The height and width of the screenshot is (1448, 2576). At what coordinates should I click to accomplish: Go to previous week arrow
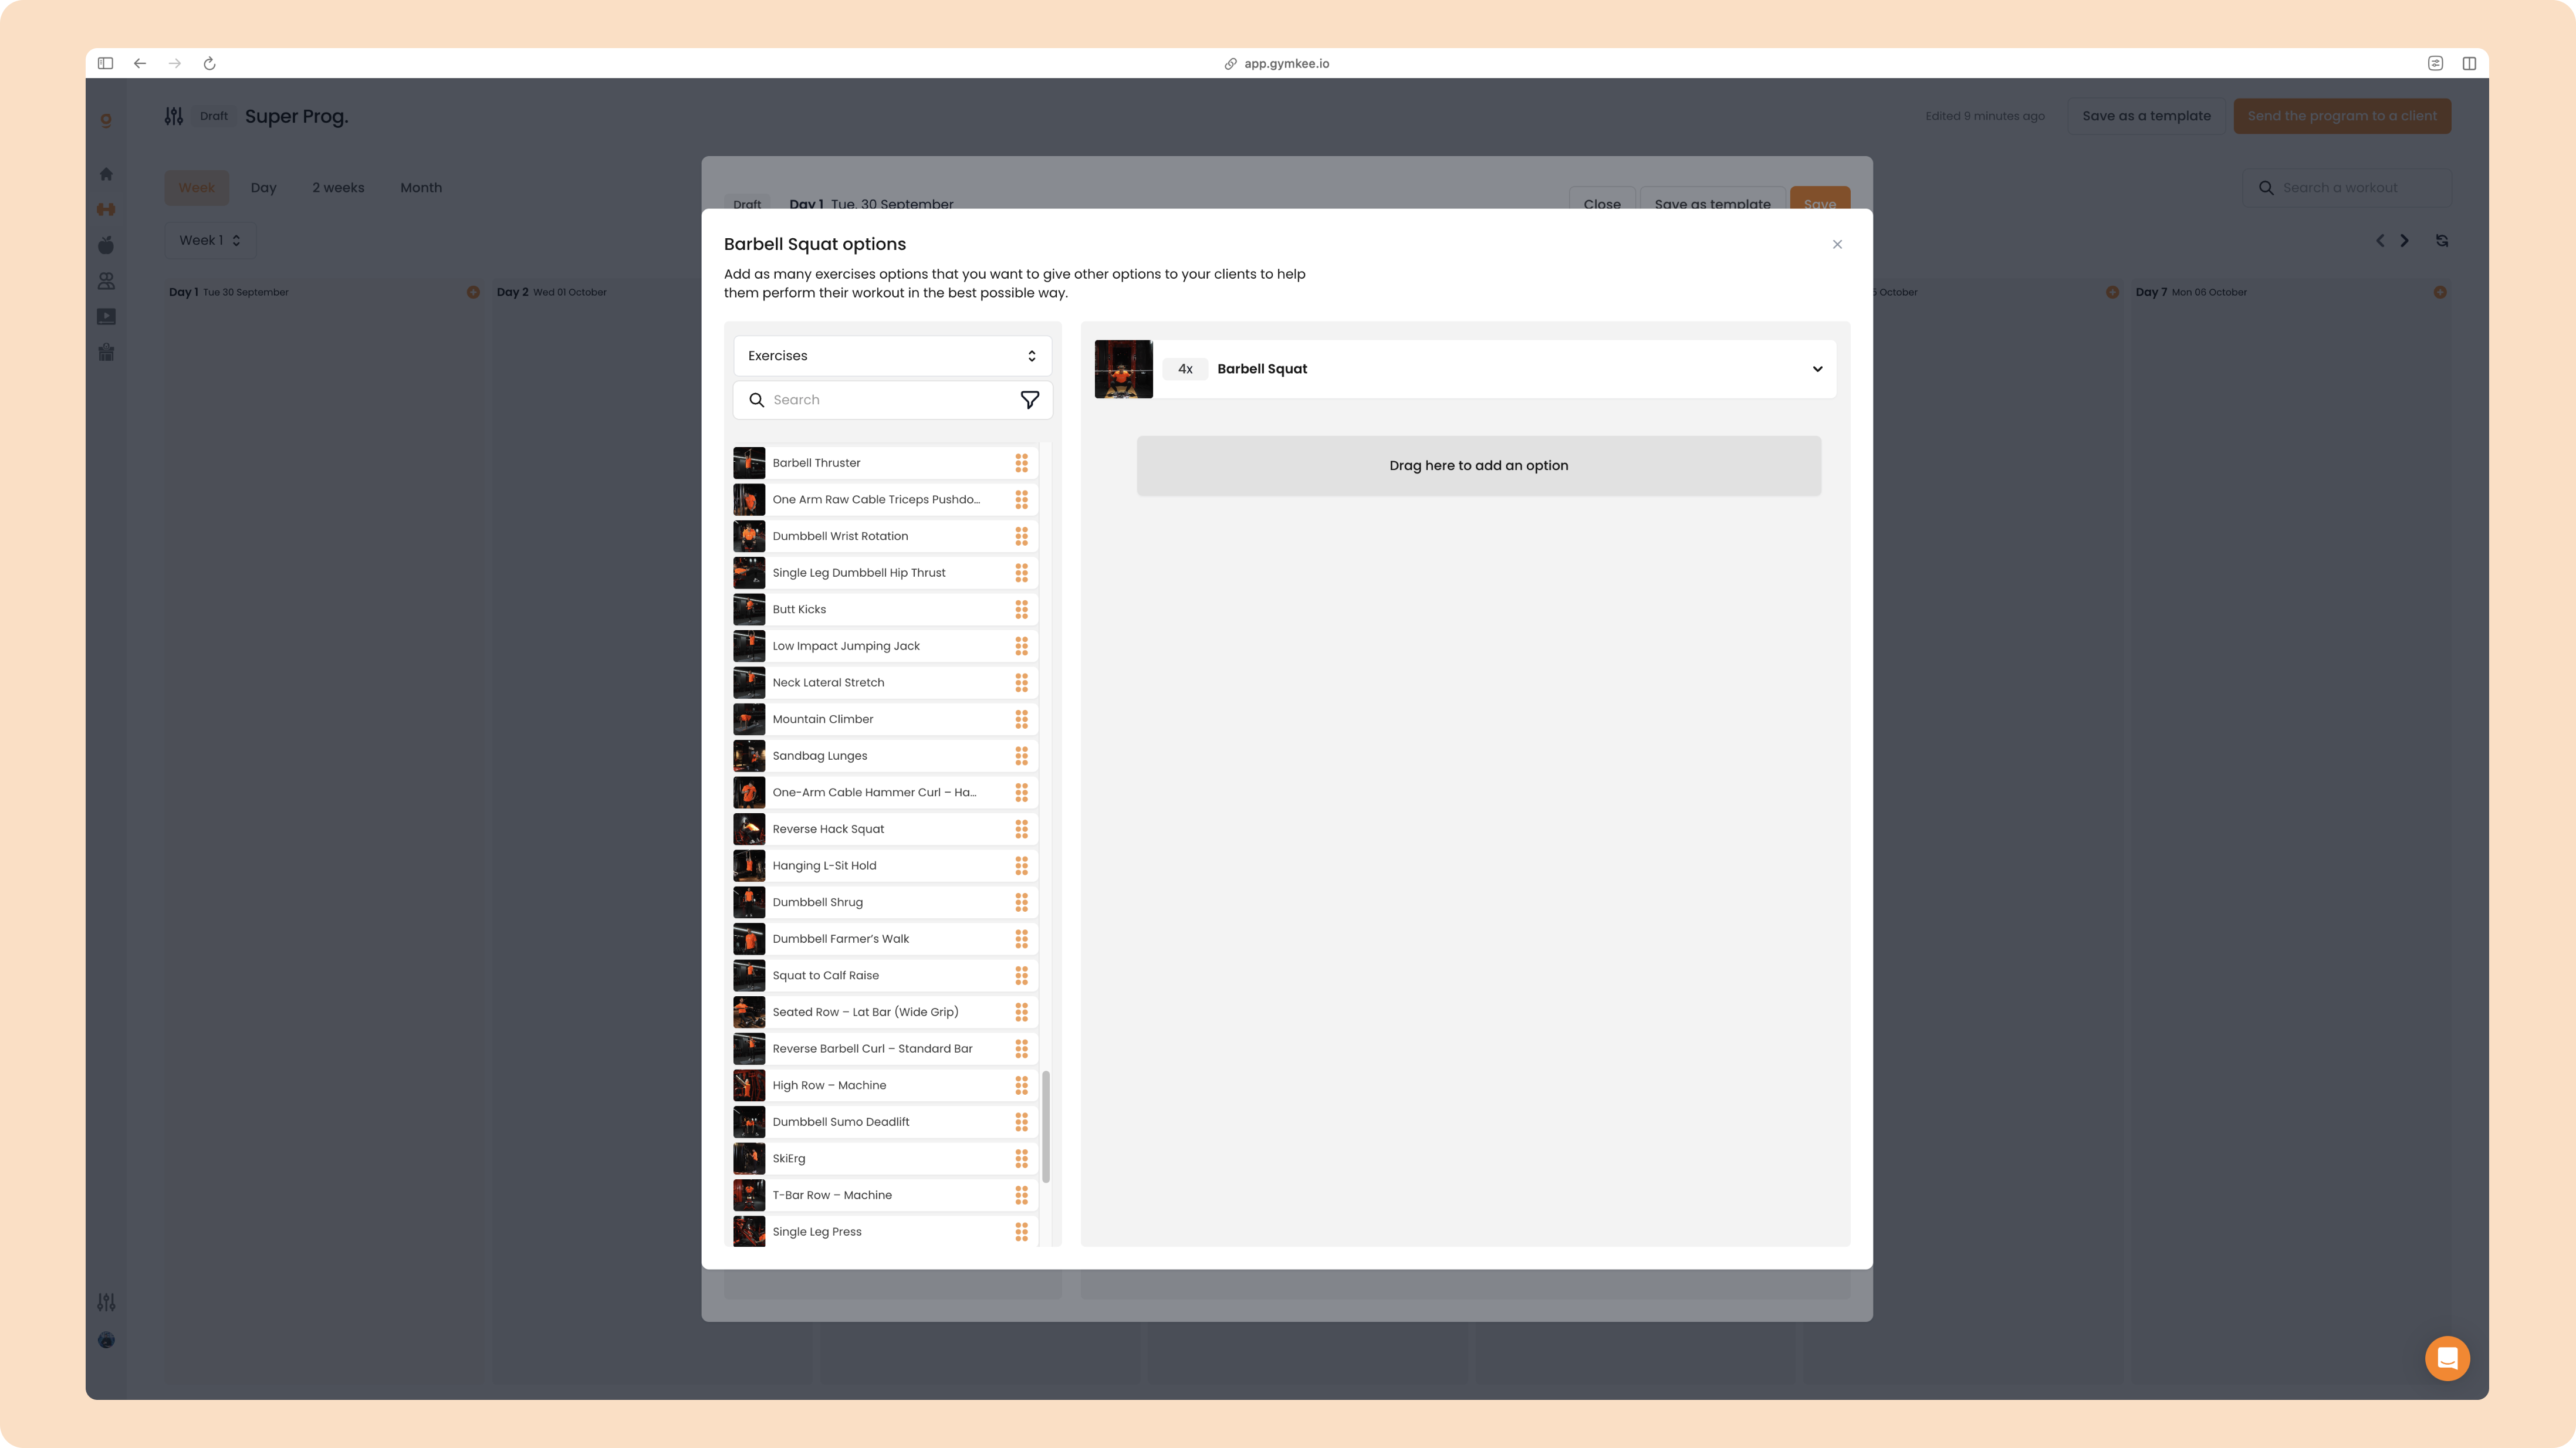click(x=2380, y=241)
